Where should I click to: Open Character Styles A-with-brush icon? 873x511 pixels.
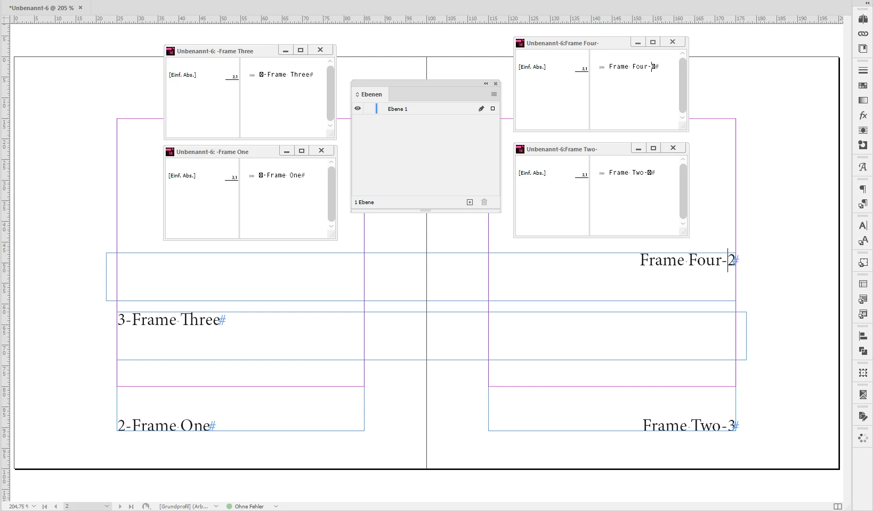click(x=863, y=240)
